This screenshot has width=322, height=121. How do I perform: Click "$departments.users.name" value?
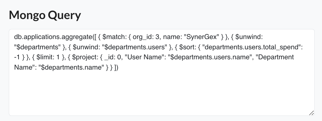[211, 57]
